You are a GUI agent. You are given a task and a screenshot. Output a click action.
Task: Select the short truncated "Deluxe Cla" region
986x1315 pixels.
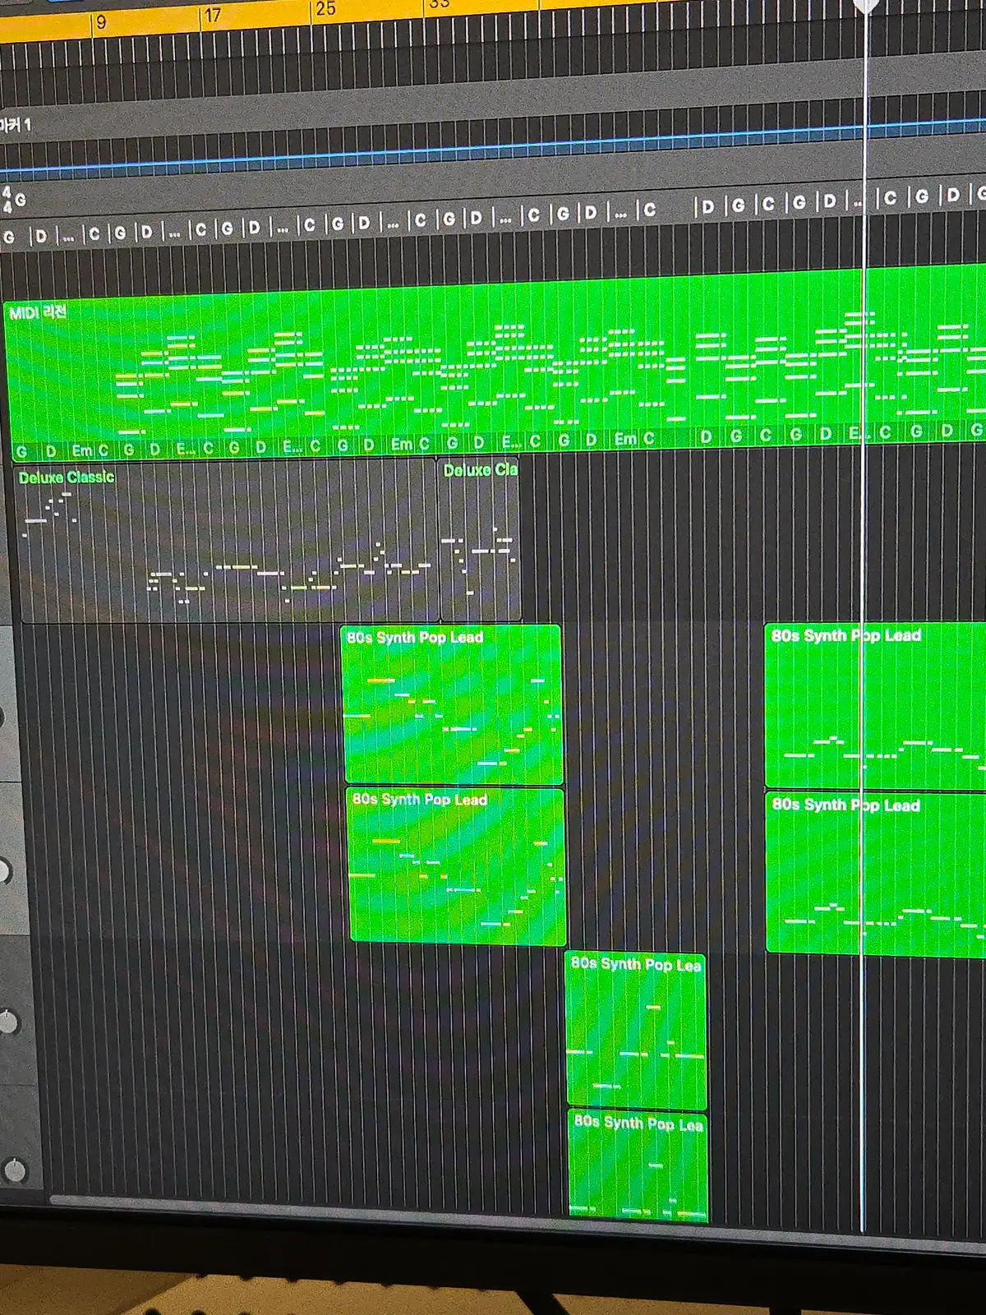click(x=480, y=538)
